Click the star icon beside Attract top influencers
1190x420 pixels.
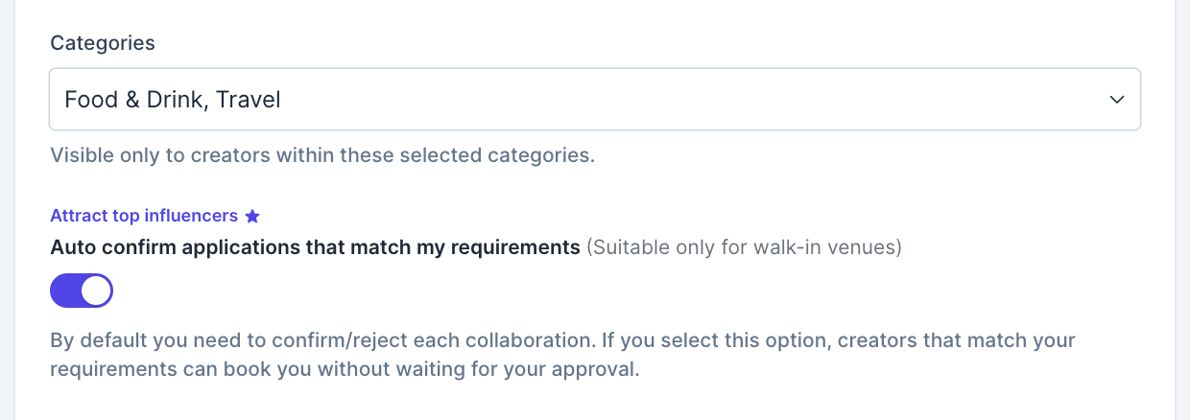click(x=252, y=216)
